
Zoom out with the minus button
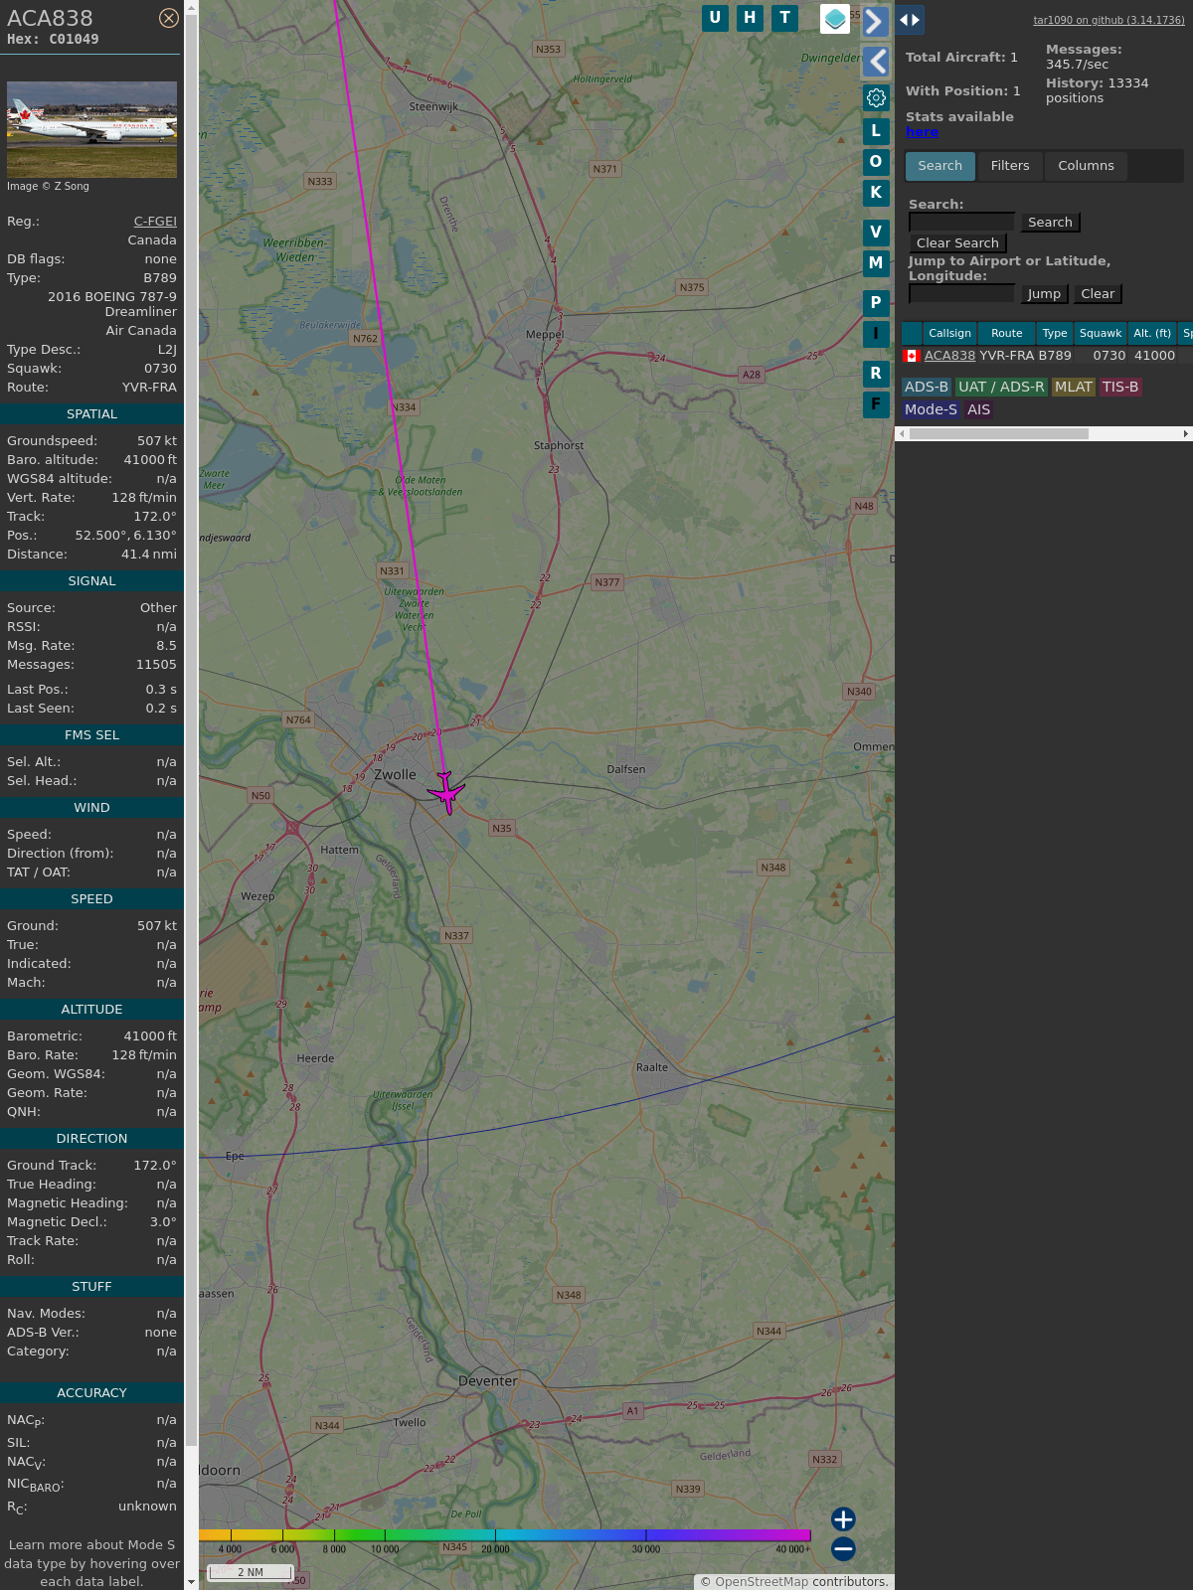click(x=843, y=1549)
